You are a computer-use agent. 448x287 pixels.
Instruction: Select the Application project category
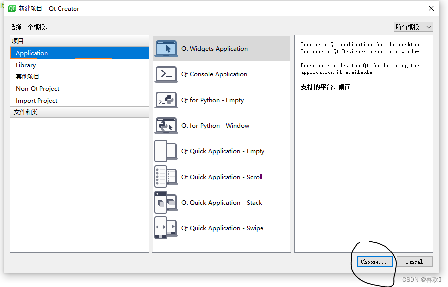[79, 53]
